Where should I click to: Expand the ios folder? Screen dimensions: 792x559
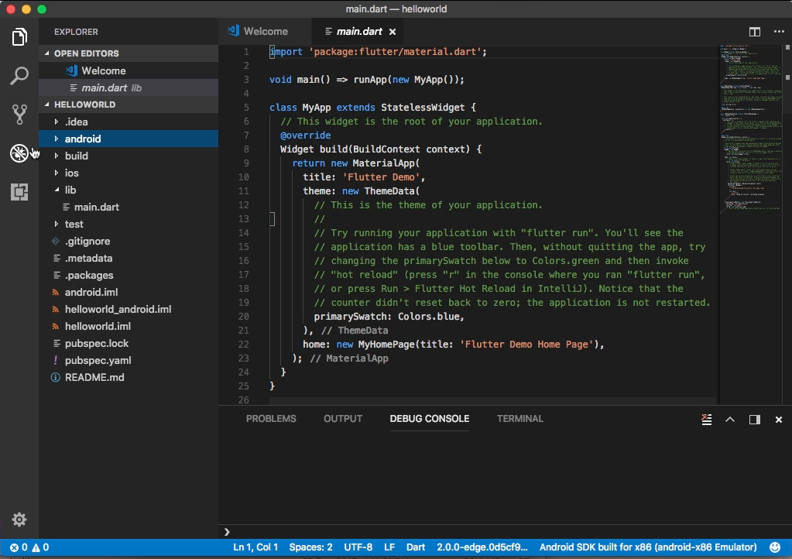[x=56, y=173]
